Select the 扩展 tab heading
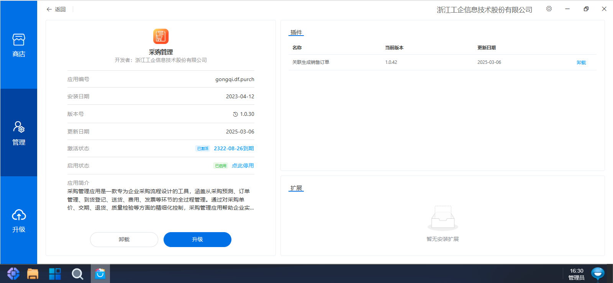Viewport: 613px width, 283px height. [x=296, y=188]
